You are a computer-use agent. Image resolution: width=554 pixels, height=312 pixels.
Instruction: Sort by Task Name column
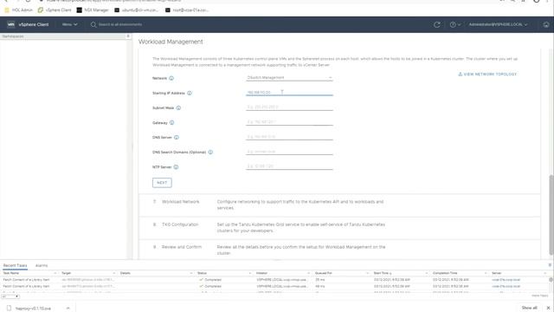[11, 273]
